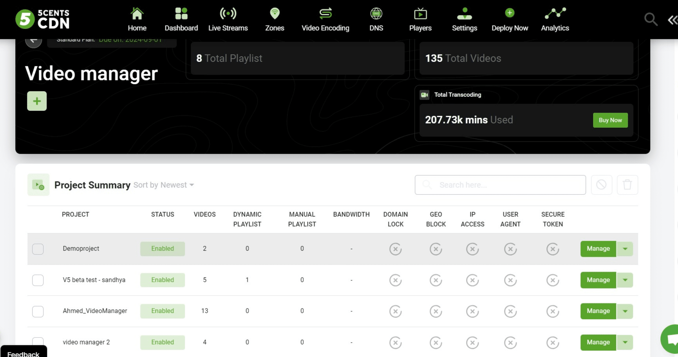Click Secure Token status icon for Ahmed_VideoManager
The height and width of the screenshot is (357, 678).
552,311
